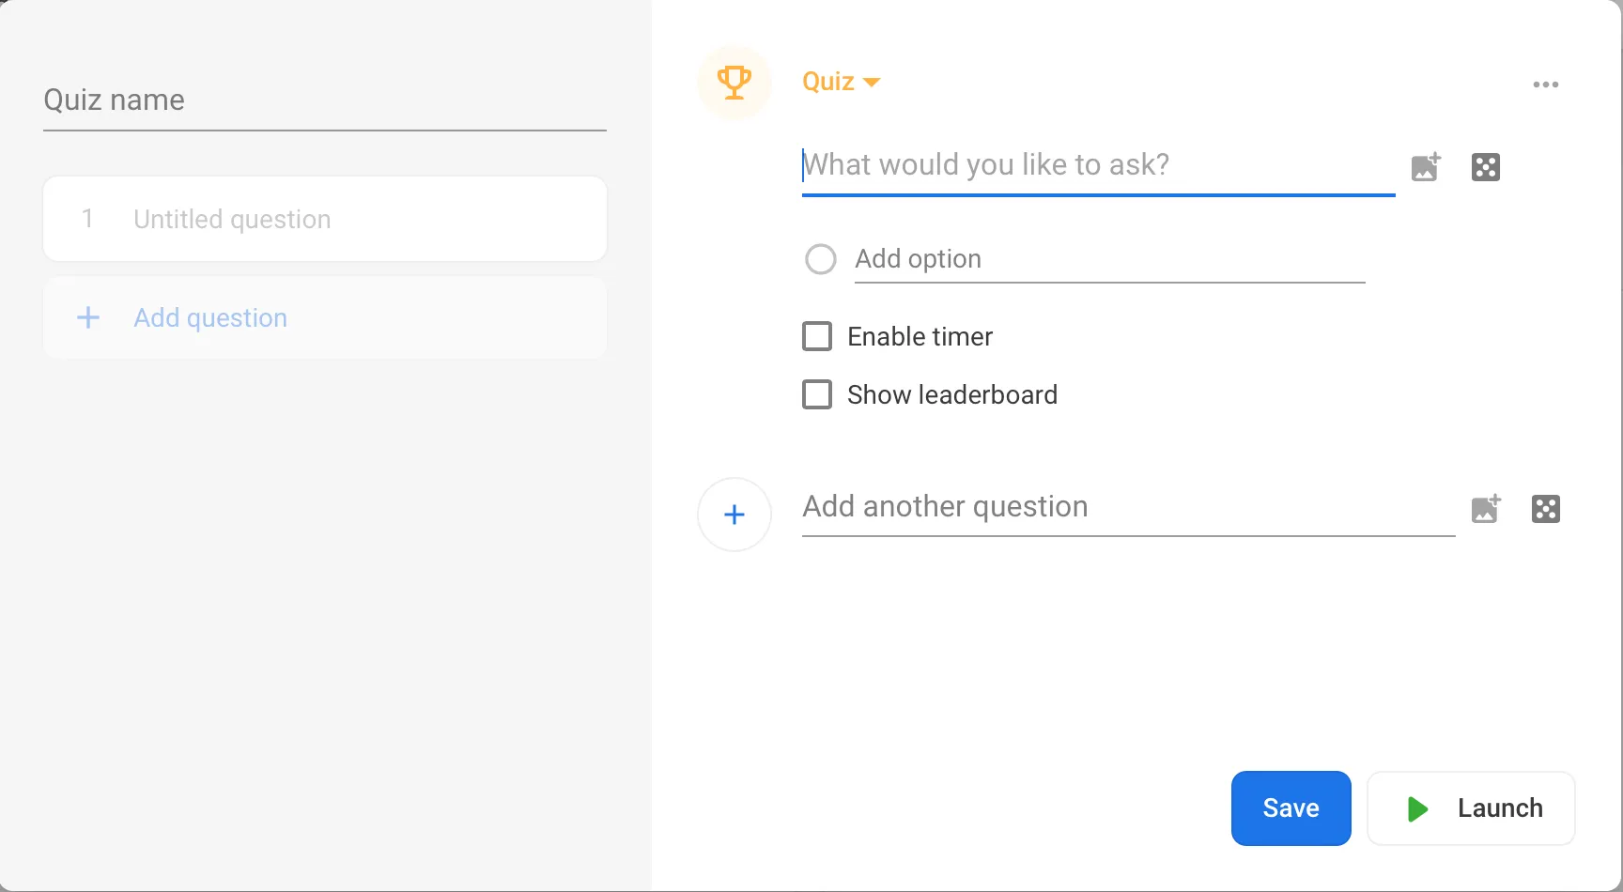Focus the Quiz name field

pos(325,100)
